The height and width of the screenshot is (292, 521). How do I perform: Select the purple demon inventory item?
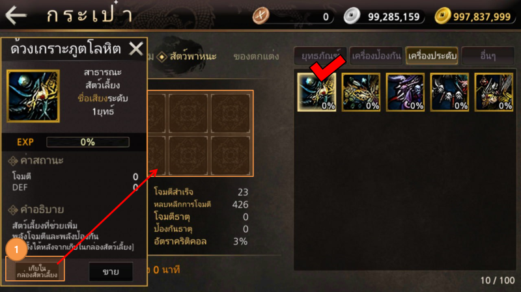coord(405,92)
